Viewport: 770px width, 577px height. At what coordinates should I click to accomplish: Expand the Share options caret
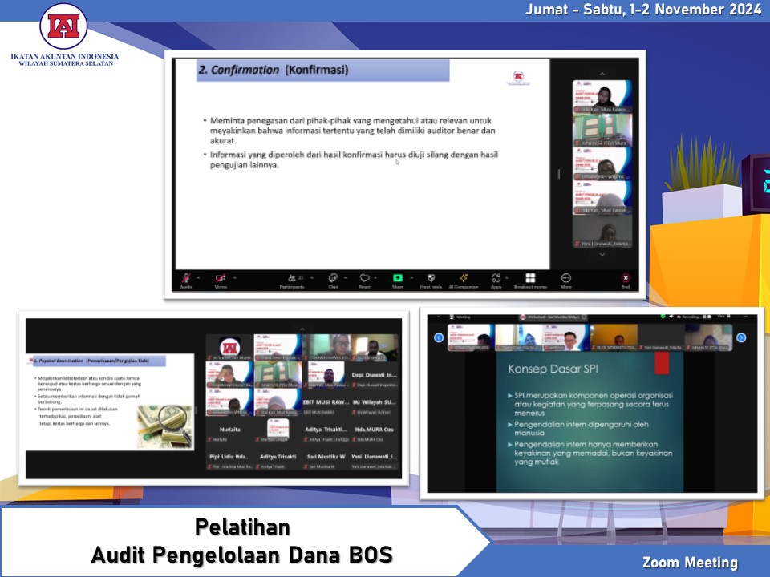pyautogui.click(x=411, y=278)
